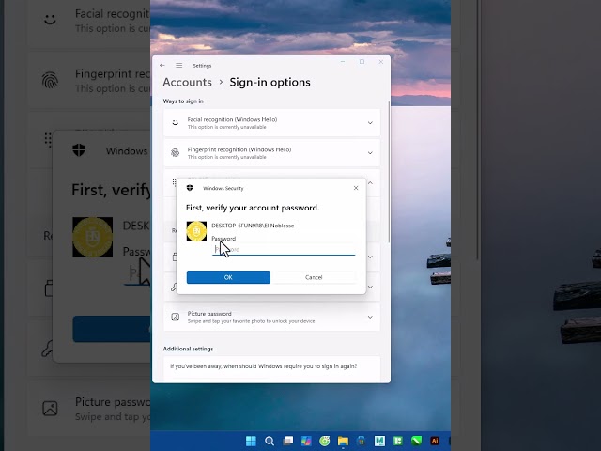
Task: Open File Explorer from taskbar
Action: coord(343,441)
